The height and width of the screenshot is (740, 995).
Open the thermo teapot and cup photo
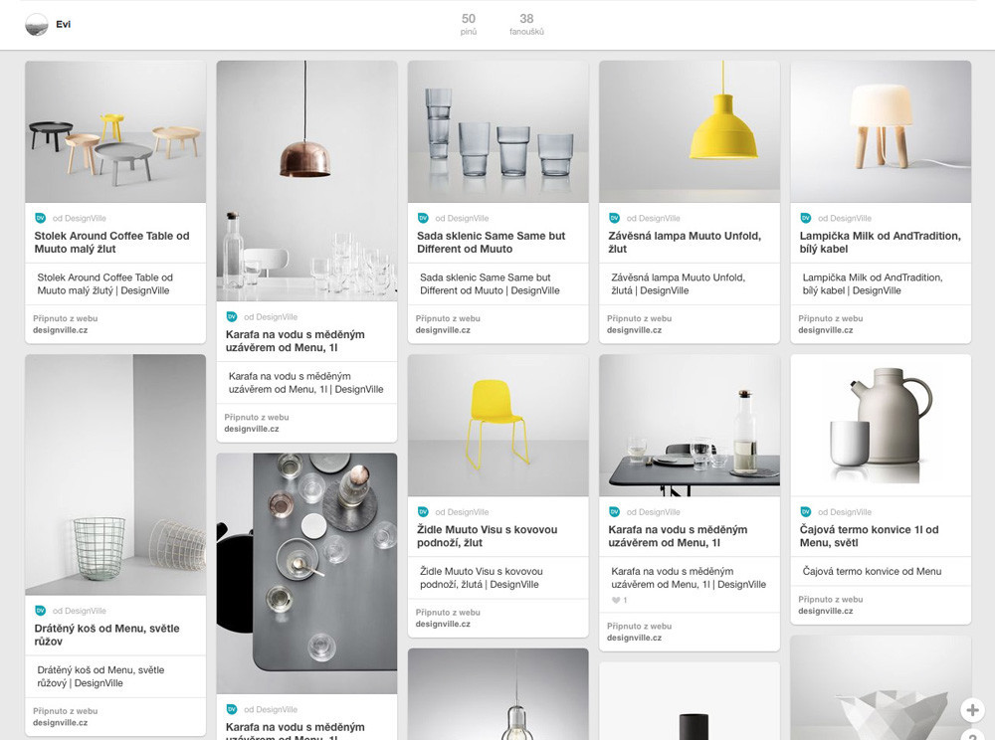click(x=881, y=426)
